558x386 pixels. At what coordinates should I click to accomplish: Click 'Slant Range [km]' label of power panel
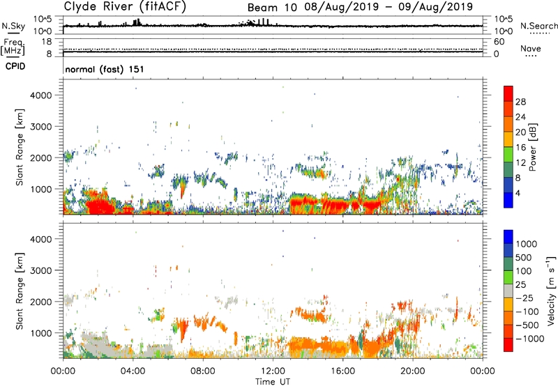tap(20, 147)
